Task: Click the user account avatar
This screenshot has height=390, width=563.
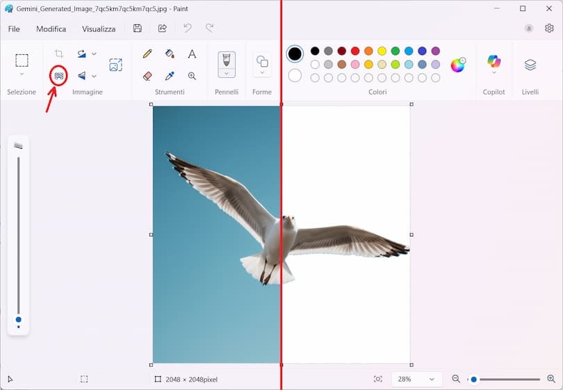Action: (x=529, y=29)
